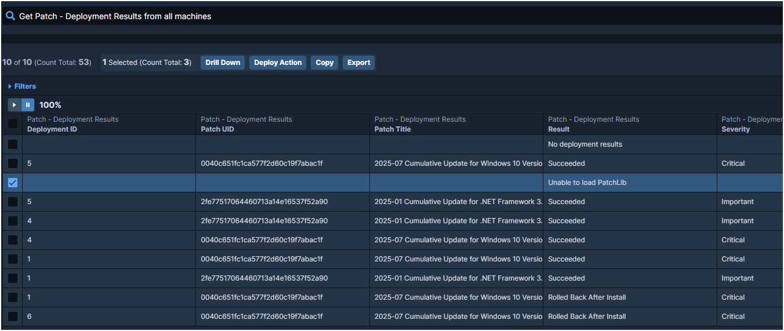Expand the Filters section

click(22, 86)
